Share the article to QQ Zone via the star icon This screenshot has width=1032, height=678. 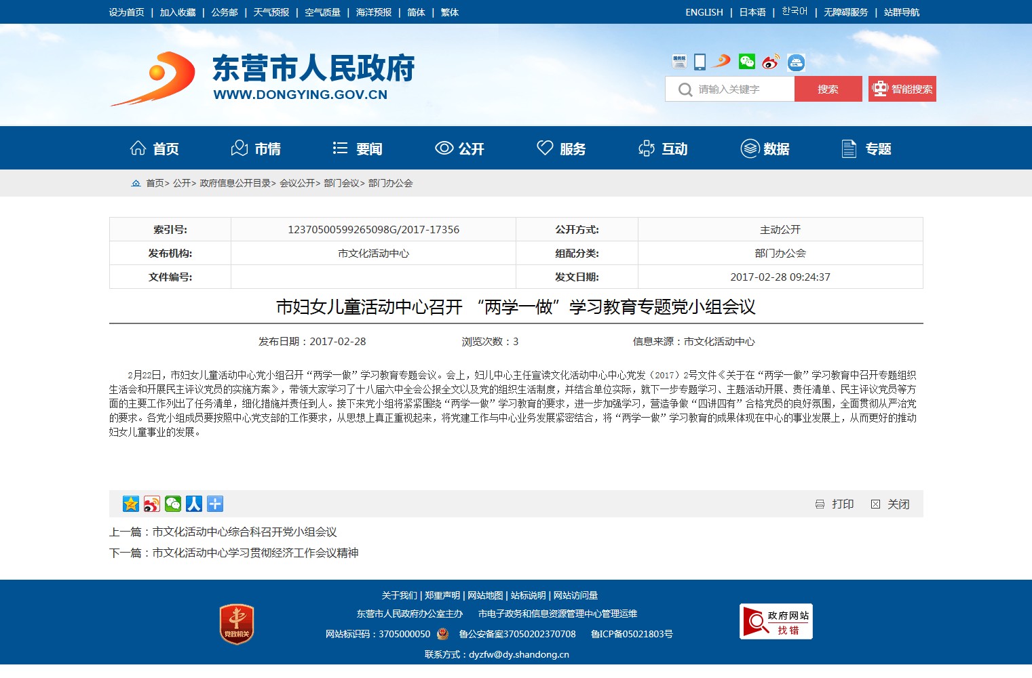tap(131, 504)
